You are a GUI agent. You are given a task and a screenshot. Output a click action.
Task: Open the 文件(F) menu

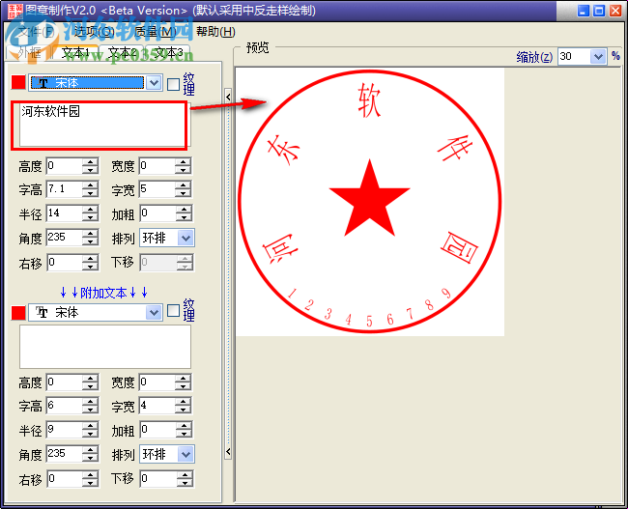click(36, 32)
